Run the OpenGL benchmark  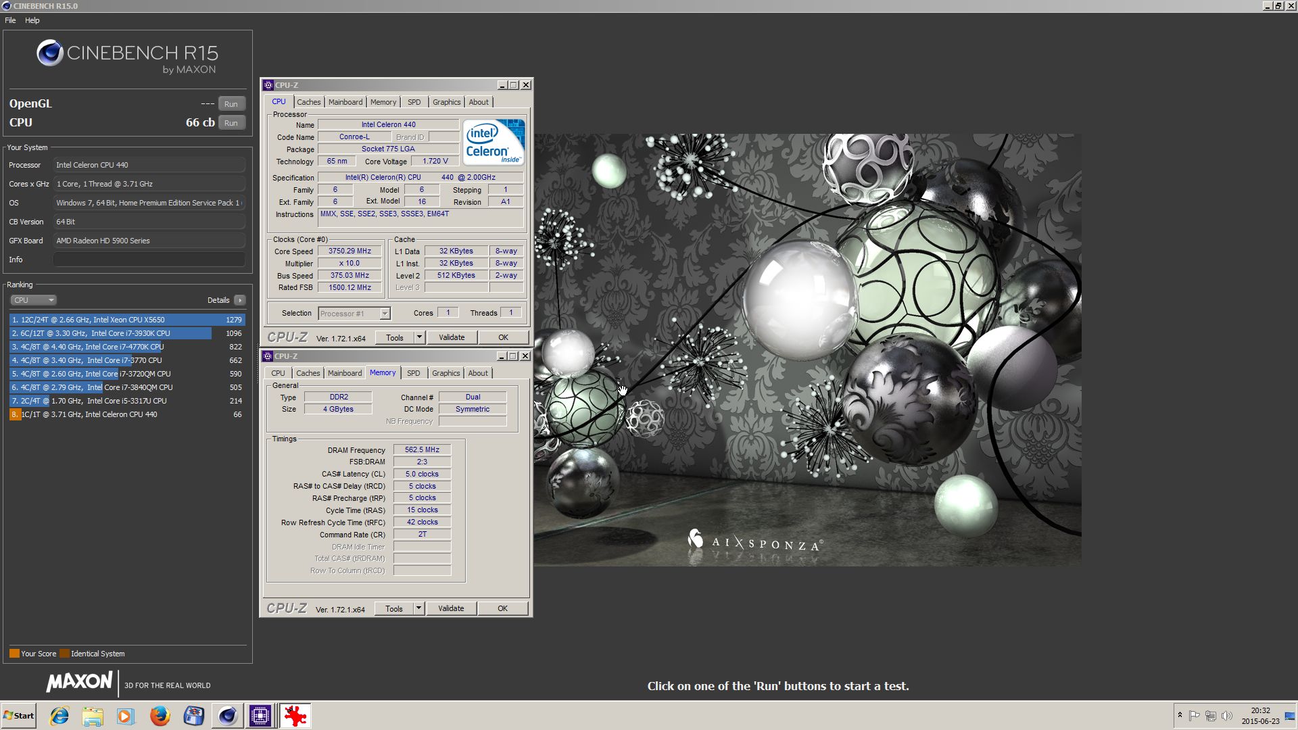pyautogui.click(x=231, y=104)
